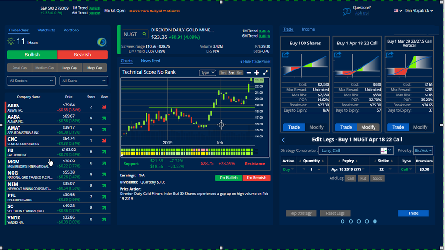Select the MGM Resorts International row
Screen dimensions: 445x250
click(x=57, y=163)
